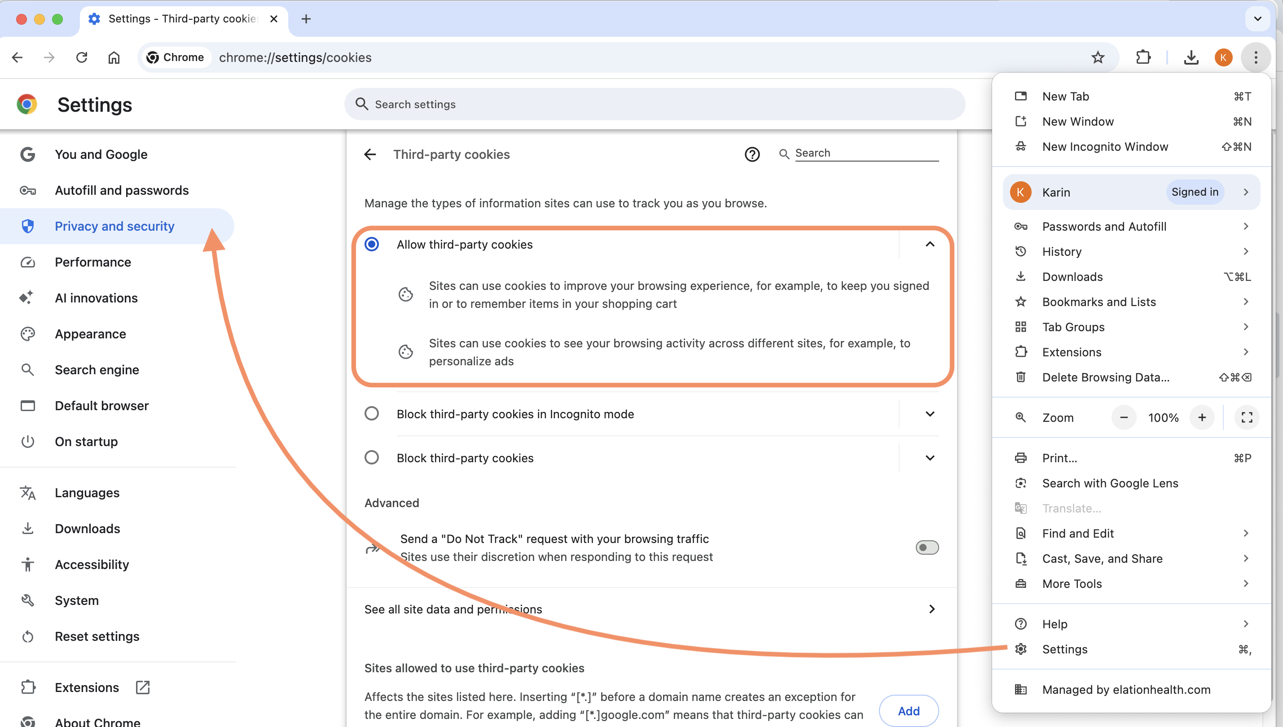Select the Block third-party cookies radio button

coord(372,458)
